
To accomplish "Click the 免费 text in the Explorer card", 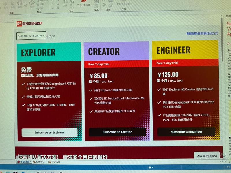I will [26, 70].
